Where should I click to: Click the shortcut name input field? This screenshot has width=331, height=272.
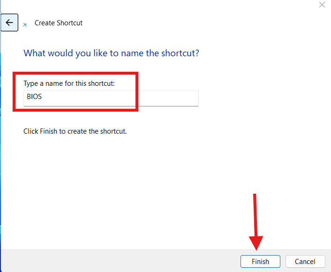[x=111, y=98]
